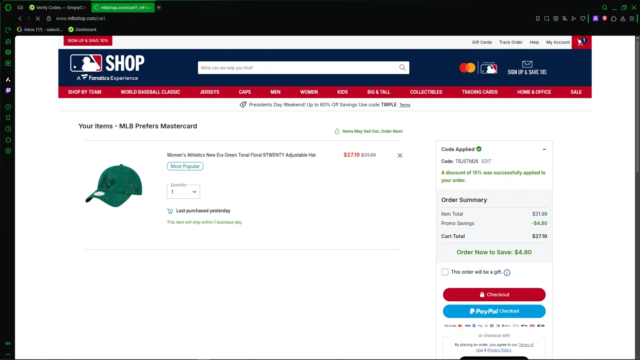640x360 pixels.
Task: Open the Privacy Policy link
Action: coord(499,350)
